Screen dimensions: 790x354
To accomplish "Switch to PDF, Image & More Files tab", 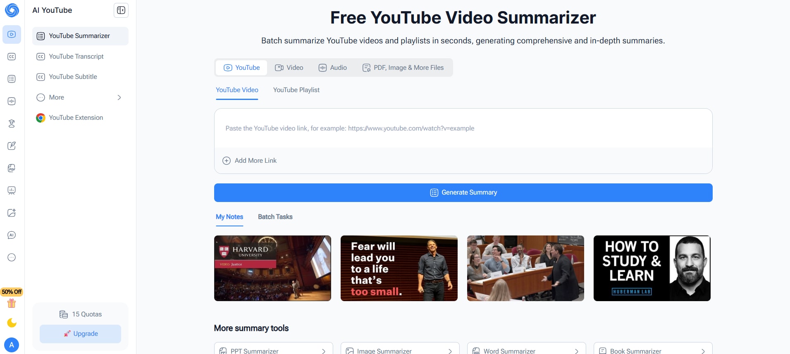I will (x=403, y=68).
